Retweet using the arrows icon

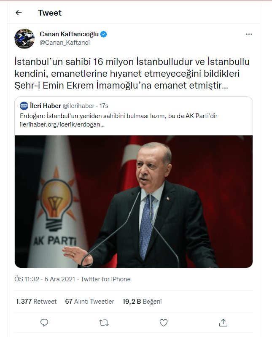pyautogui.click(x=104, y=323)
